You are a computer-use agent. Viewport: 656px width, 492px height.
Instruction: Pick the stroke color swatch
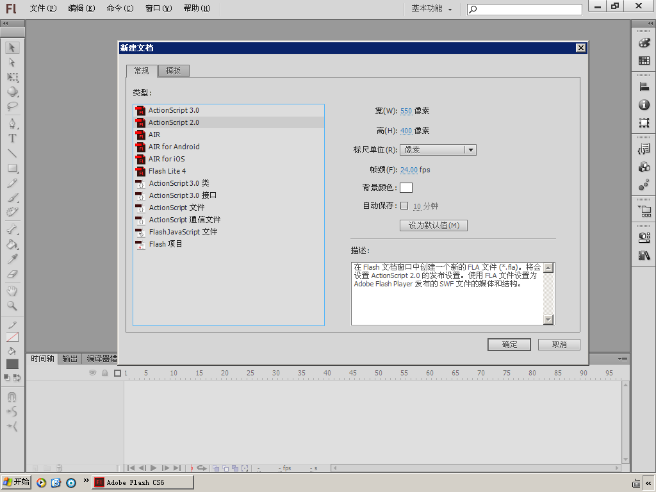pyautogui.click(x=12, y=337)
